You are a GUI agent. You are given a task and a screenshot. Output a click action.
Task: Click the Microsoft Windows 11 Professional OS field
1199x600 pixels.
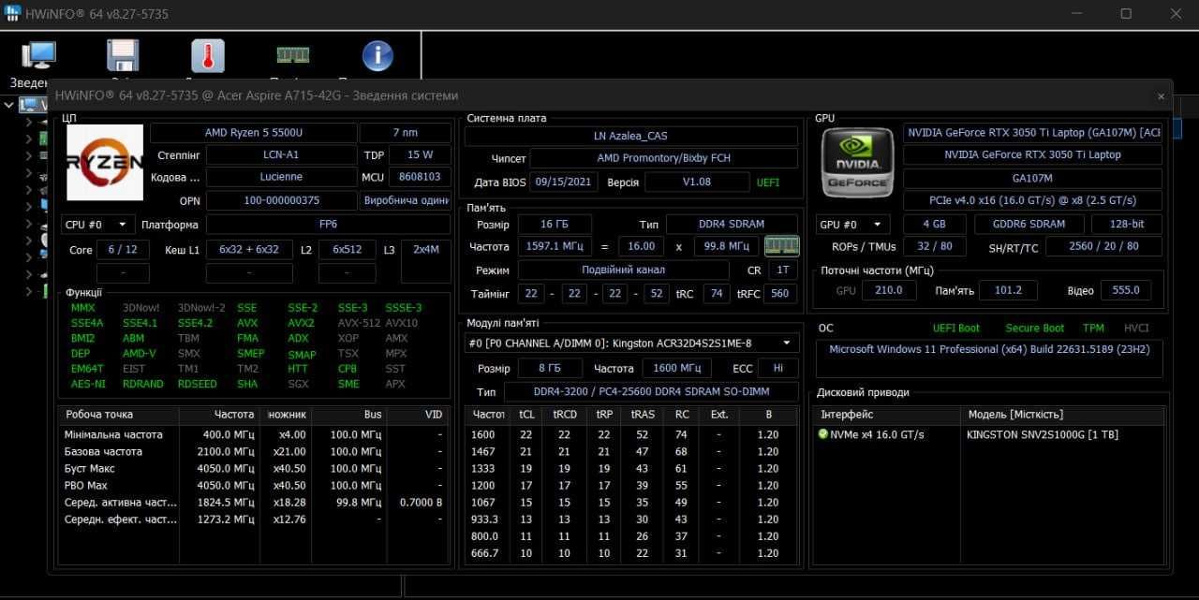click(x=989, y=359)
